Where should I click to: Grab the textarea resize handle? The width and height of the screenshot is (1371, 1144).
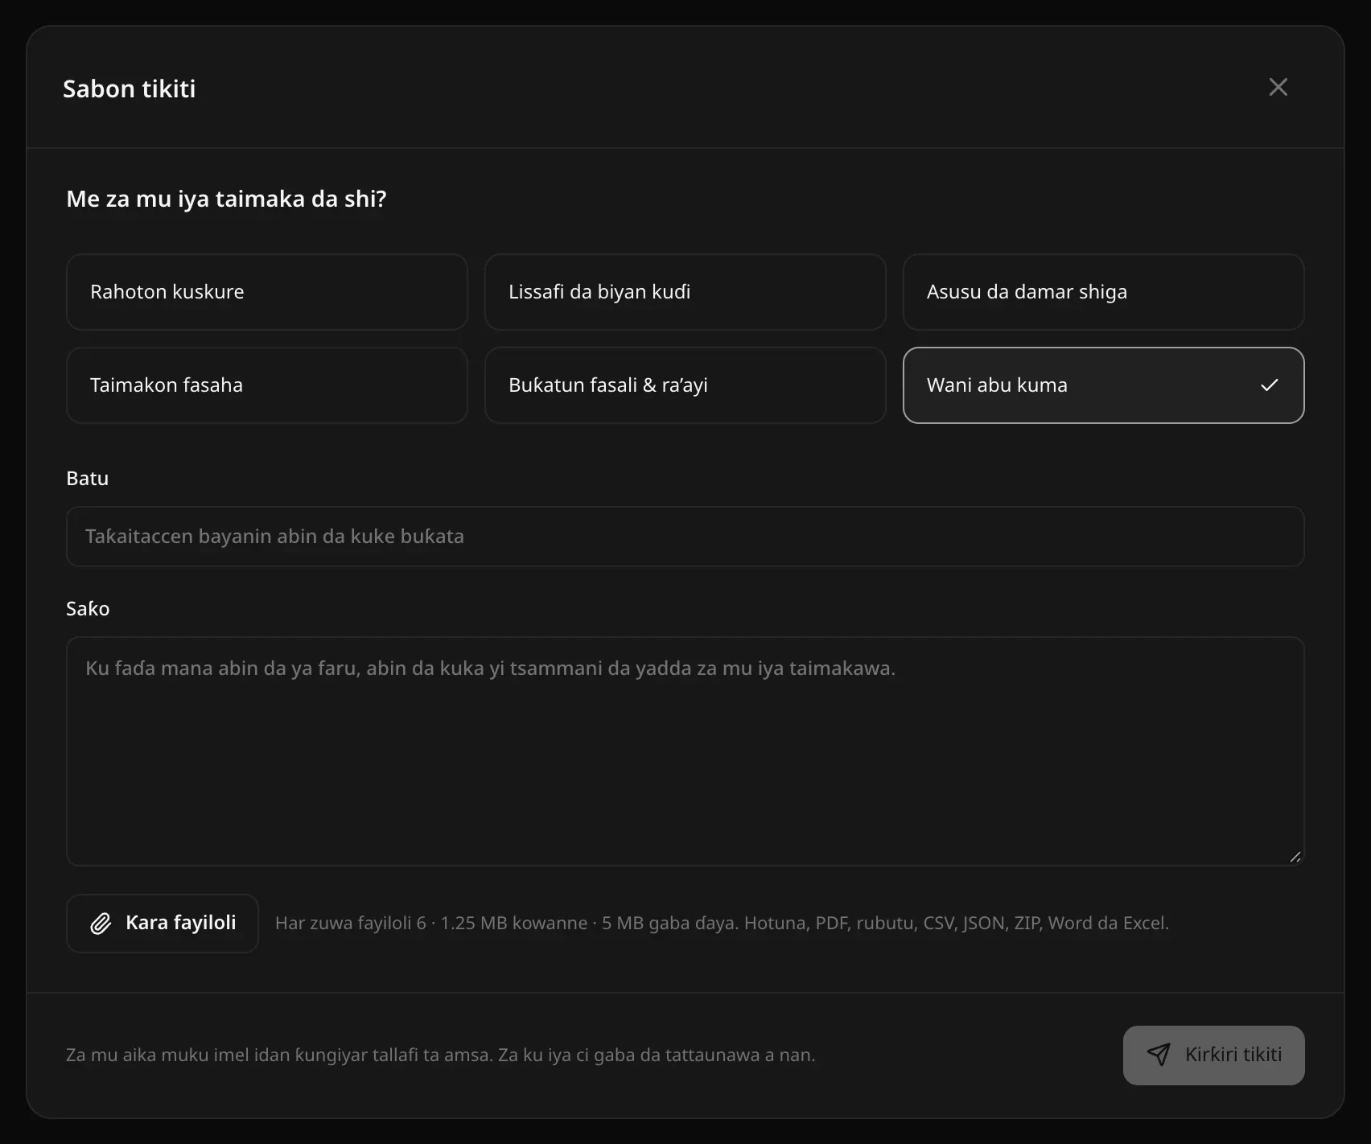coord(1295,857)
